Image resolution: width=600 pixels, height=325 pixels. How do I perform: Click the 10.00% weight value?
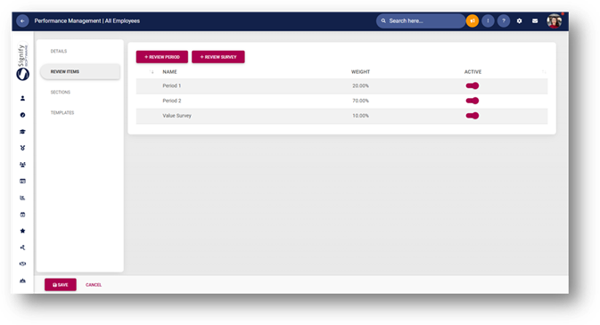[x=360, y=116]
